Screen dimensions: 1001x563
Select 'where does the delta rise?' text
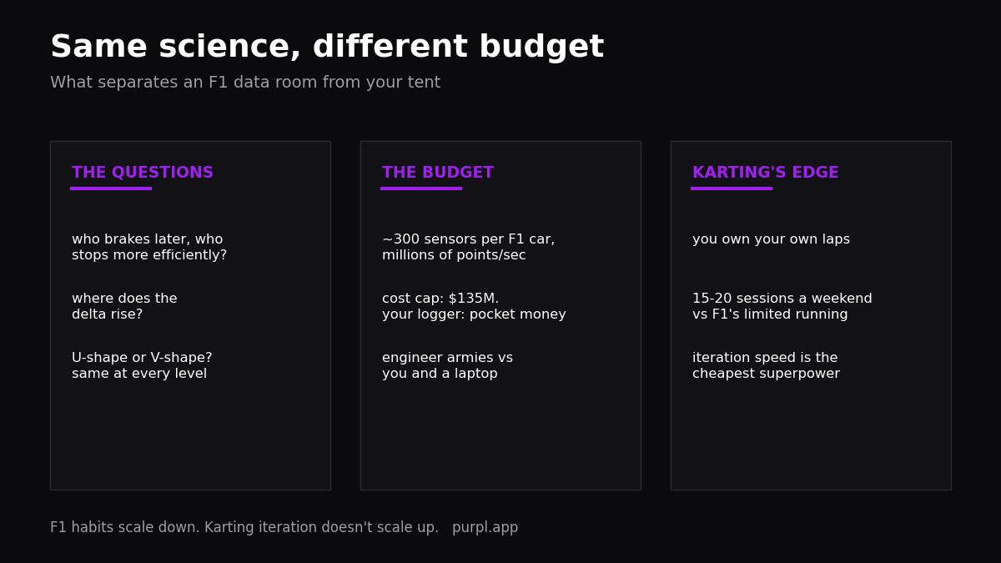(124, 307)
